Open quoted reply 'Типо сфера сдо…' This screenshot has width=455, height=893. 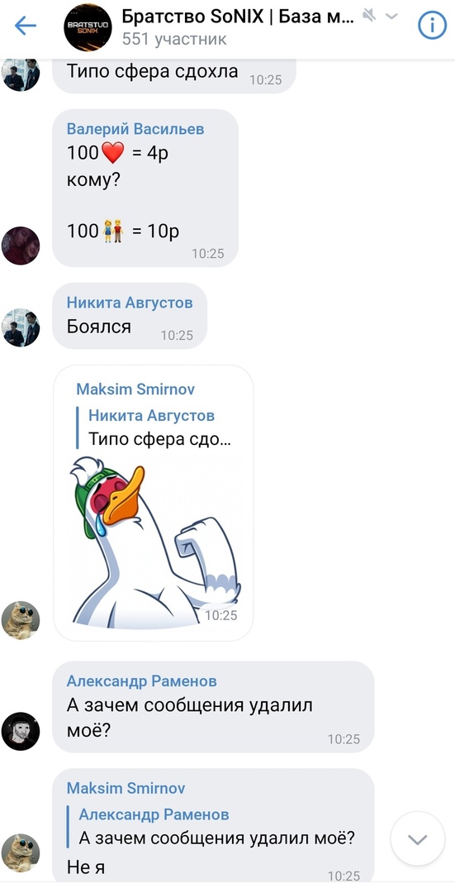[x=154, y=428]
